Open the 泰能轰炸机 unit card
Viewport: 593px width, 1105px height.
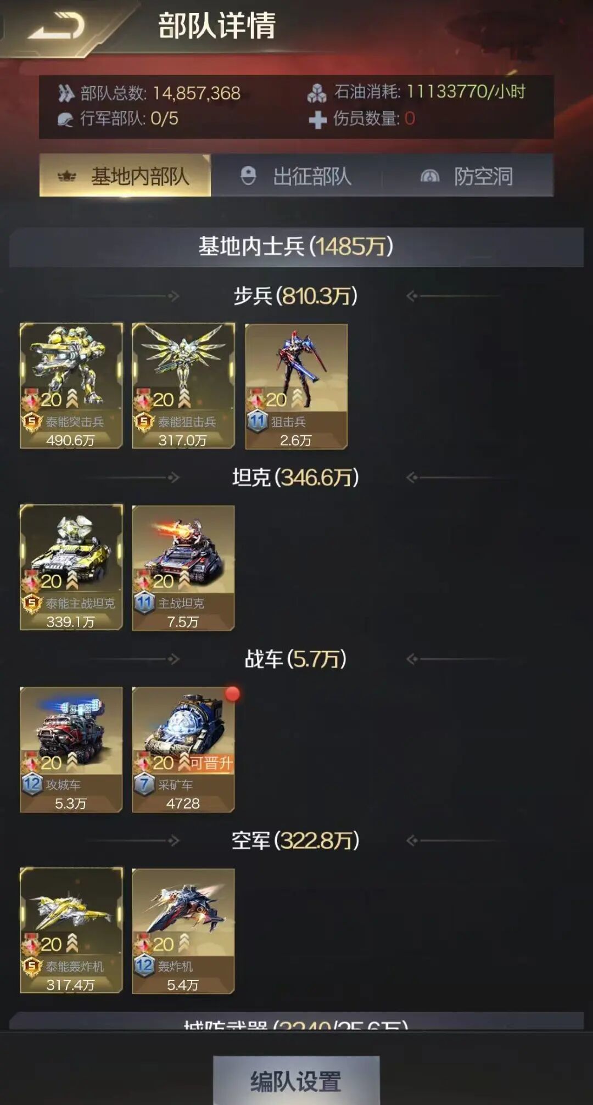pyautogui.click(x=71, y=931)
